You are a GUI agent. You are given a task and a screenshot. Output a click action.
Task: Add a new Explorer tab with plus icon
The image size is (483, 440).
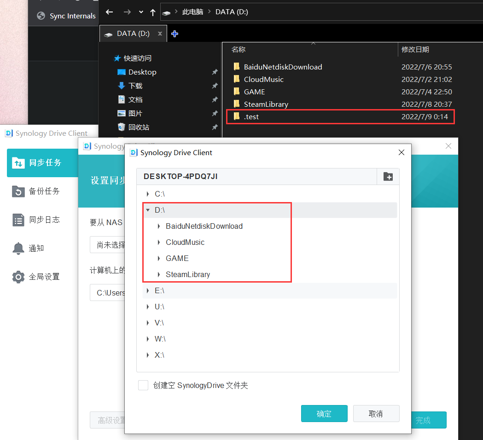(175, 34)
